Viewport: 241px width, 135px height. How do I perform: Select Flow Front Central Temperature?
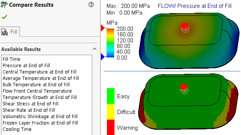tap(37, 91)
